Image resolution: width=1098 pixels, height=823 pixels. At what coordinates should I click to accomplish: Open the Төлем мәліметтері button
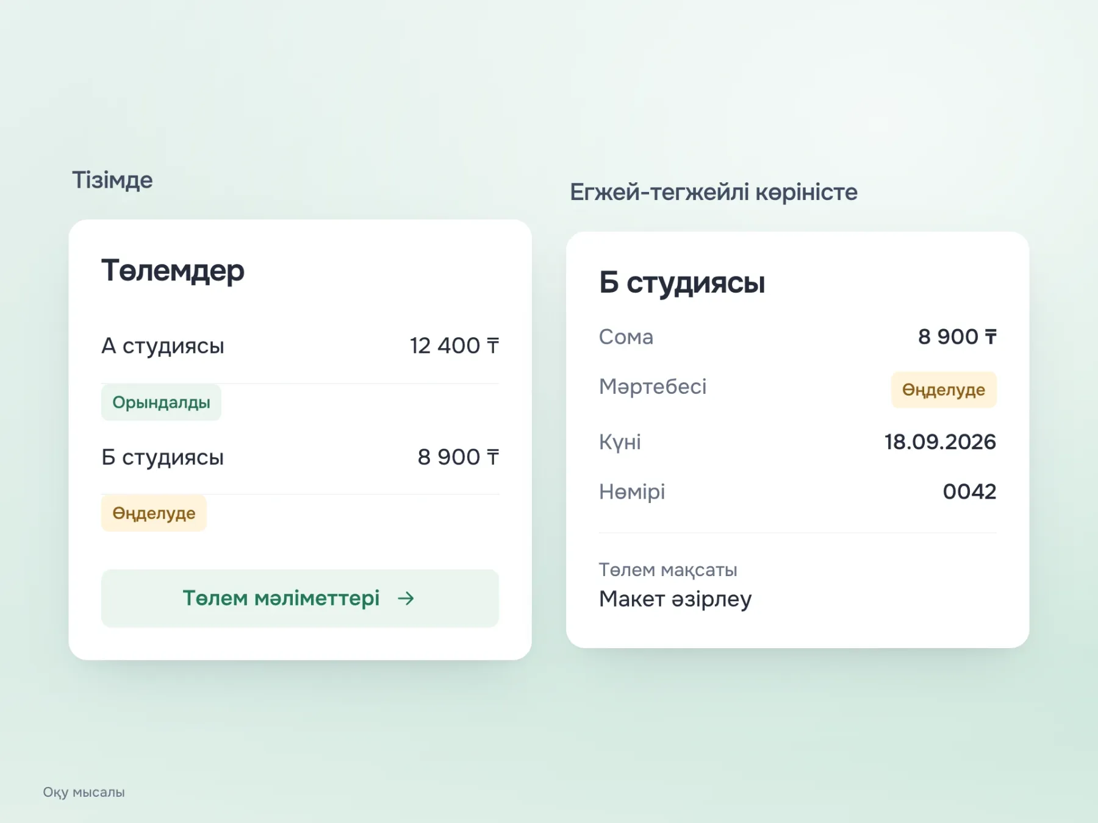(x=300, y=598)
